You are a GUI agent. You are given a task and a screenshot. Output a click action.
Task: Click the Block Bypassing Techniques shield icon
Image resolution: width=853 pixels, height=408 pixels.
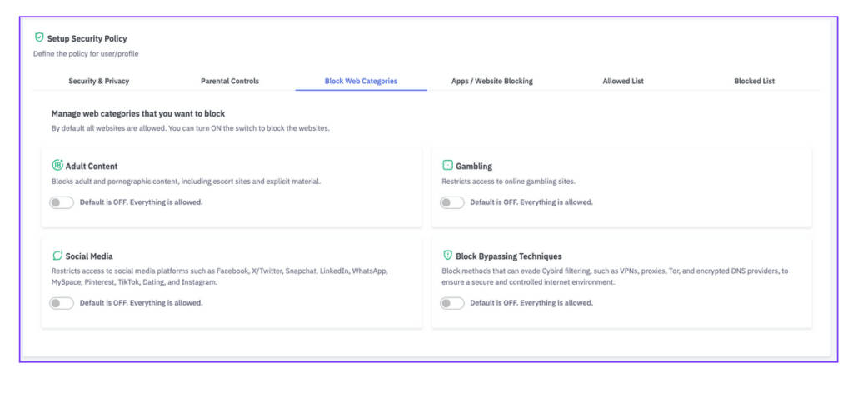tap(447, 256)
